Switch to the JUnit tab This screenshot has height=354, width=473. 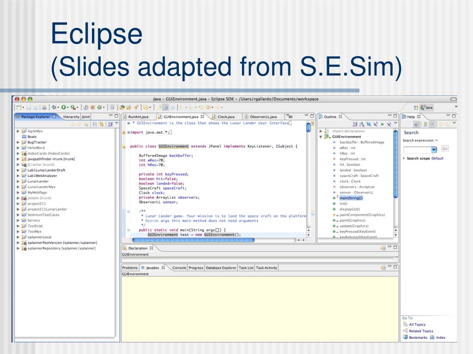coord(85,117)
